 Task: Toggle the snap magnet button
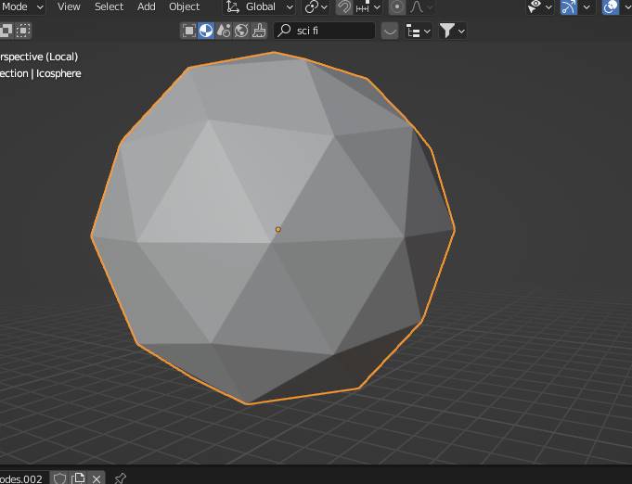(x=343, y=6)
